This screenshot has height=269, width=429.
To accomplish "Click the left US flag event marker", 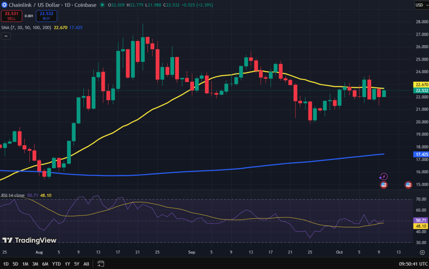I will 383,184.
